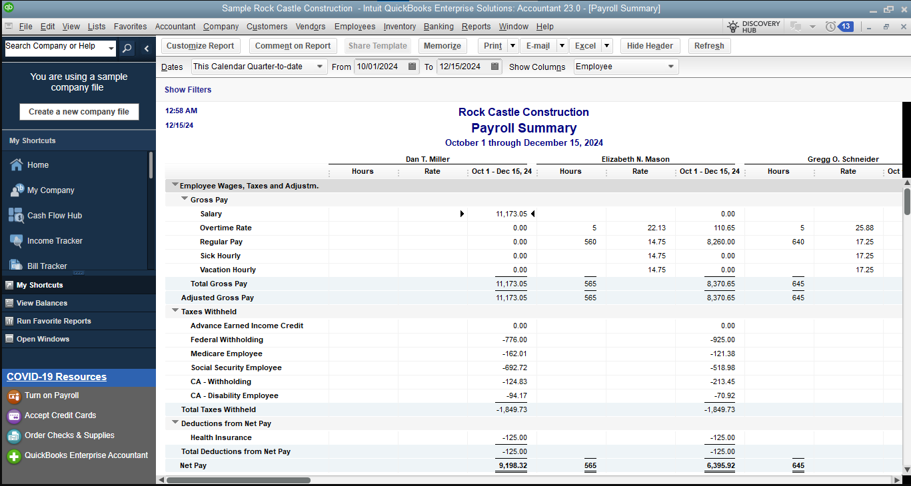Image resolution: width=911 pixels, height=486 pixels.
Task: Open the Discovery Hub lightbulb
Action: tap(733, 27)
